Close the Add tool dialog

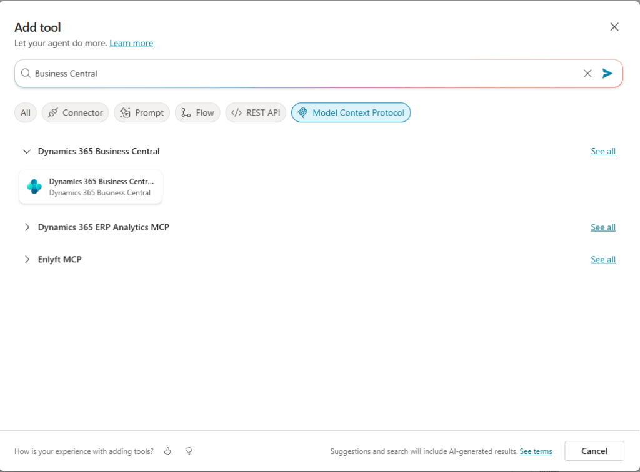pyautogui.click(x=614, y=27)
